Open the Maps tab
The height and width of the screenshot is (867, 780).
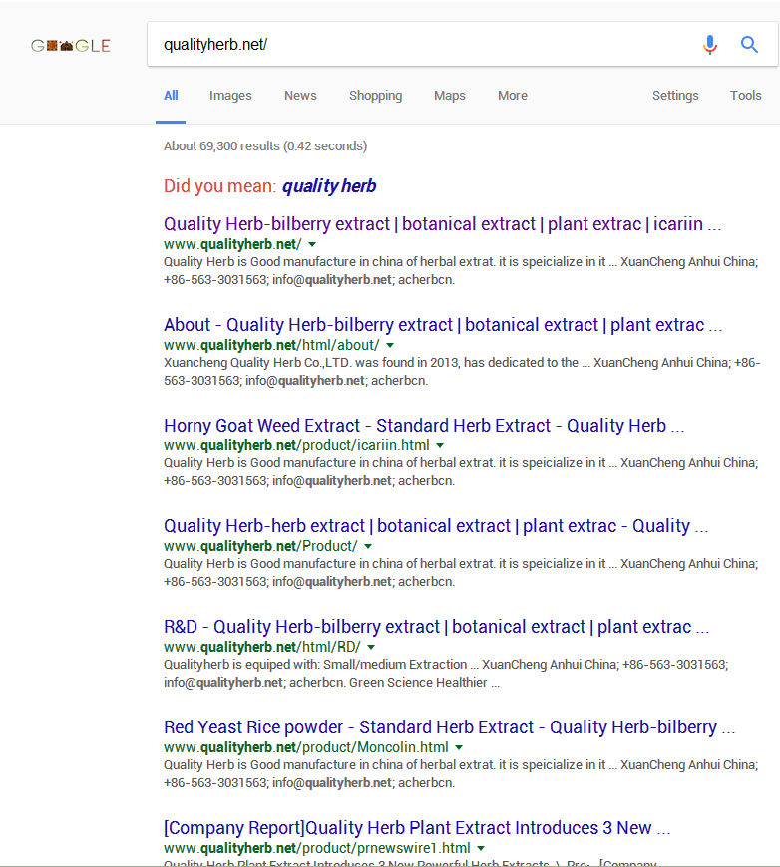coord(450,95)
